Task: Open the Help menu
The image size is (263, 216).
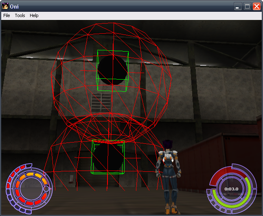Action: pos(34,15)
